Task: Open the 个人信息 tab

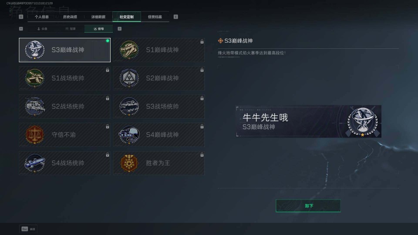Action: (42, 17)
